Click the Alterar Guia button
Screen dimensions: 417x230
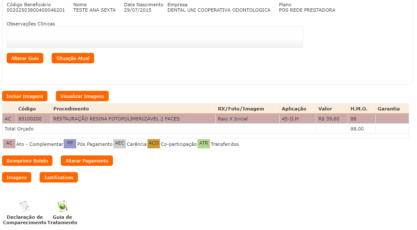25,58
